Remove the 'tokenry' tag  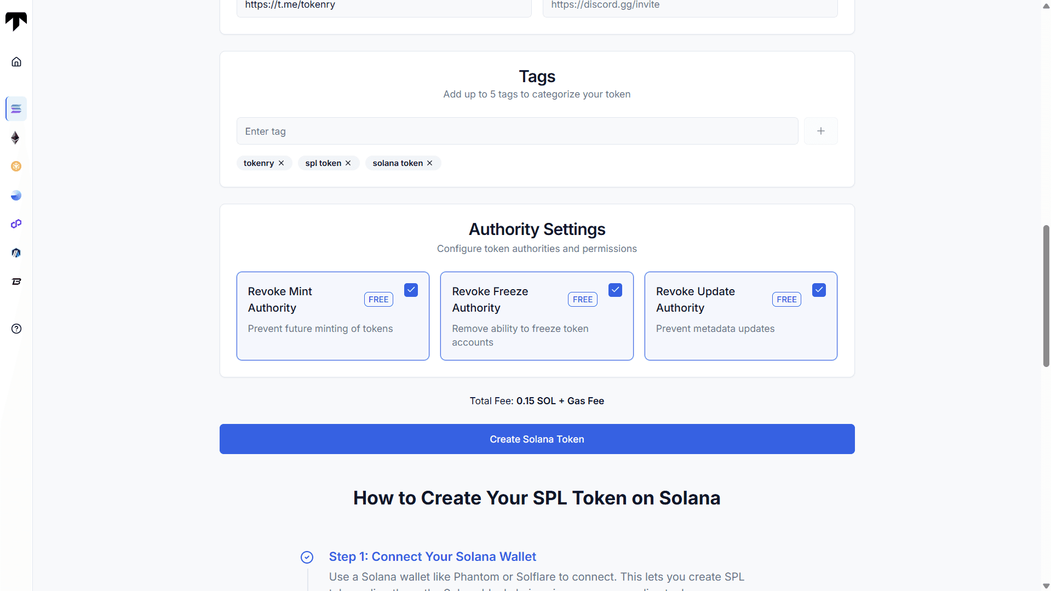coord(282,163)
